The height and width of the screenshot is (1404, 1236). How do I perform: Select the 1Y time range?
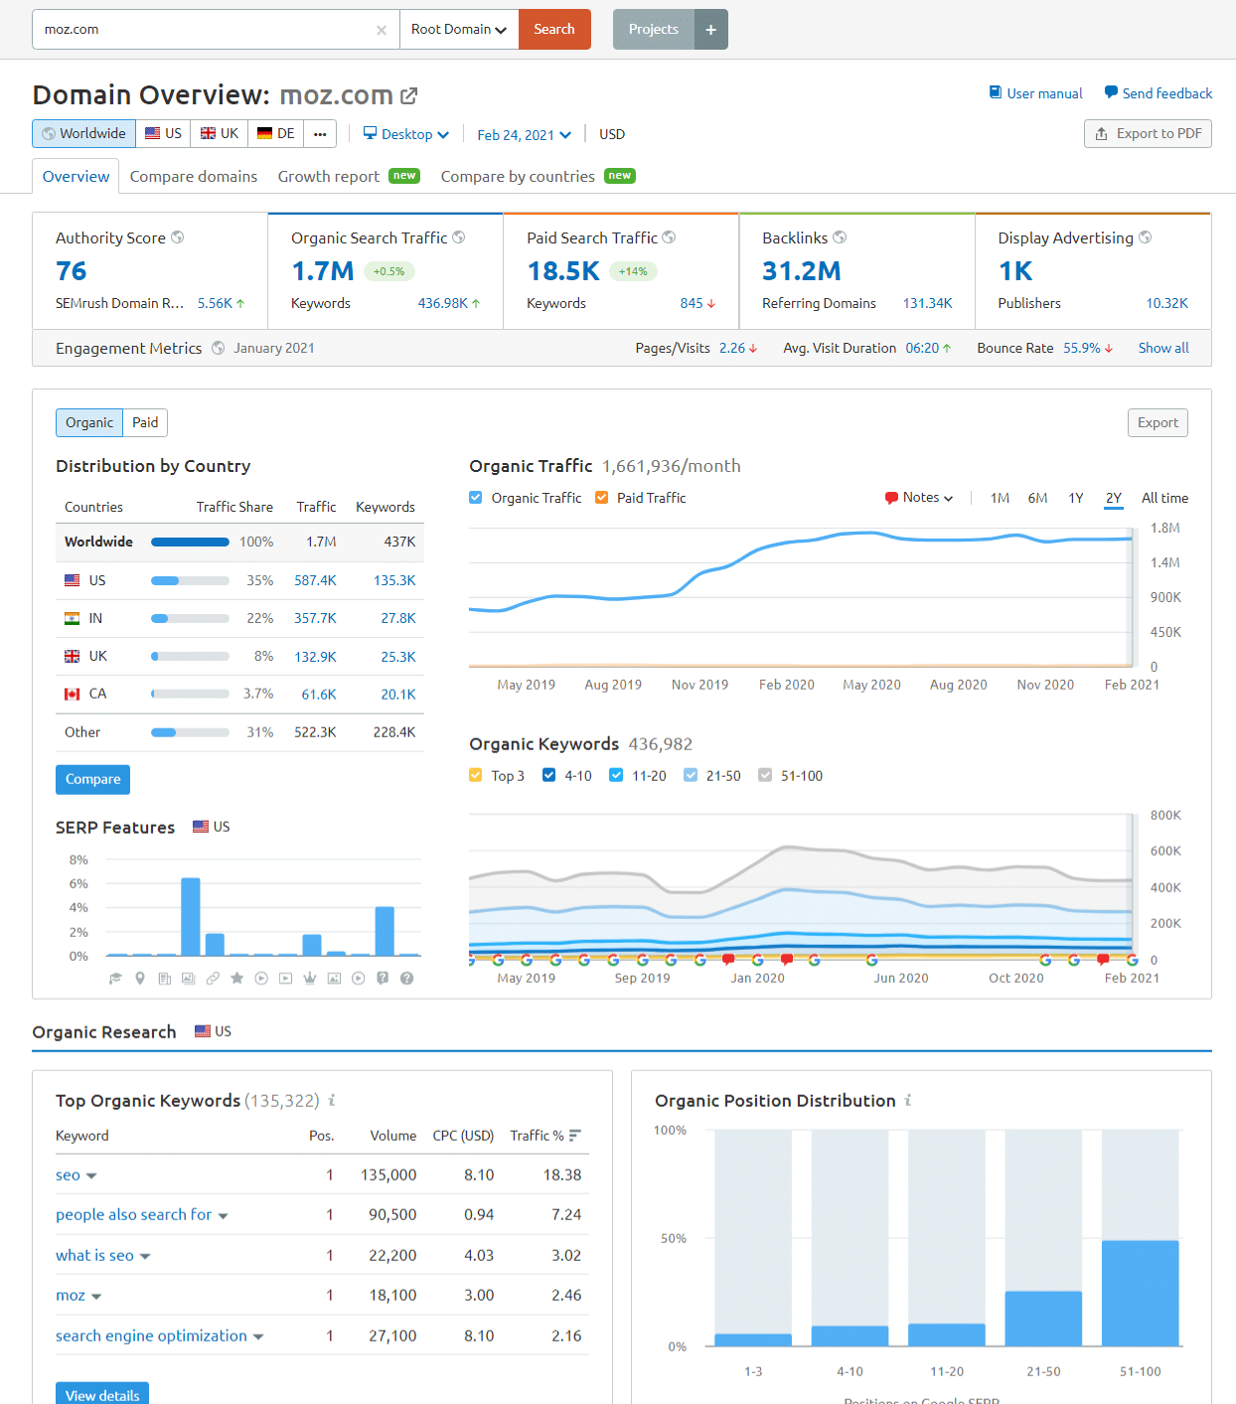(1076, 498)
